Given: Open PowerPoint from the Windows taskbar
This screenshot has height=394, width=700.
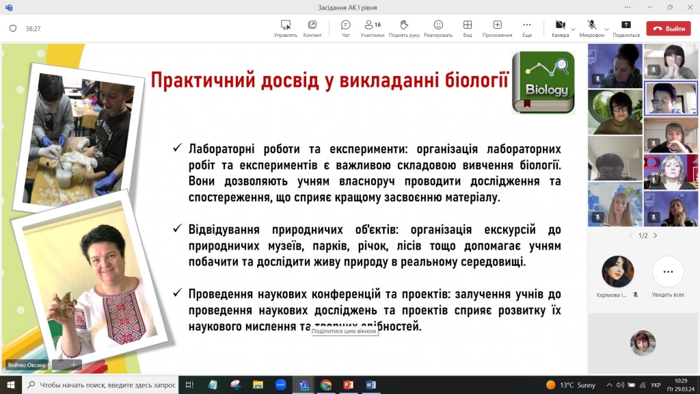Looking at the screenshot, I should click(x=348, y=384).
